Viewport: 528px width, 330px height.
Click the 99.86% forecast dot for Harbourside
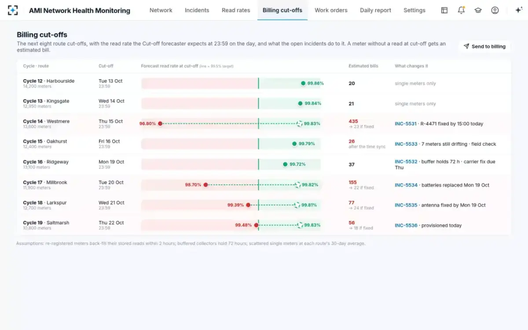[303, 83]
